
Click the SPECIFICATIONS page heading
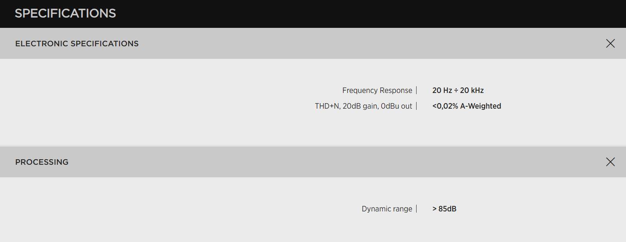tap(66, 13)
